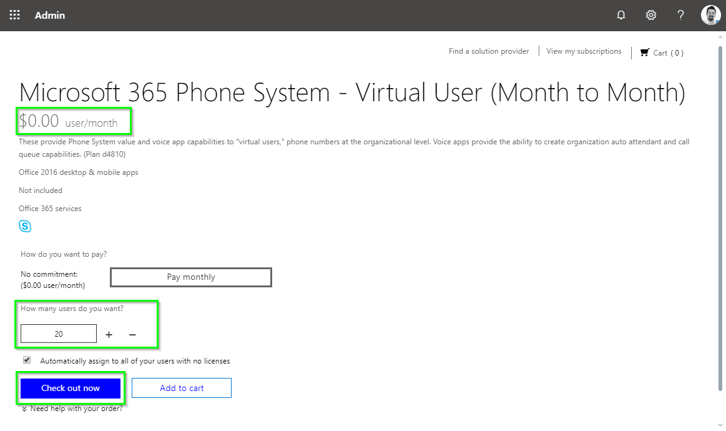The width and height of the screenshot is (726, 431).
Task: Open the notifications bell
Action: (621, 15)
